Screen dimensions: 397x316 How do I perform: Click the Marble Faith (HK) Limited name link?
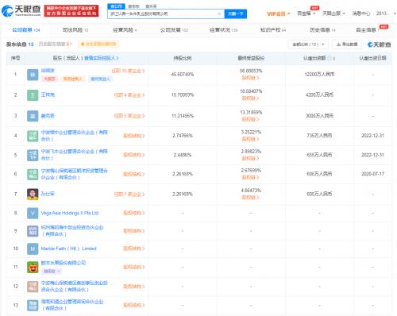[x=69, y=249]
